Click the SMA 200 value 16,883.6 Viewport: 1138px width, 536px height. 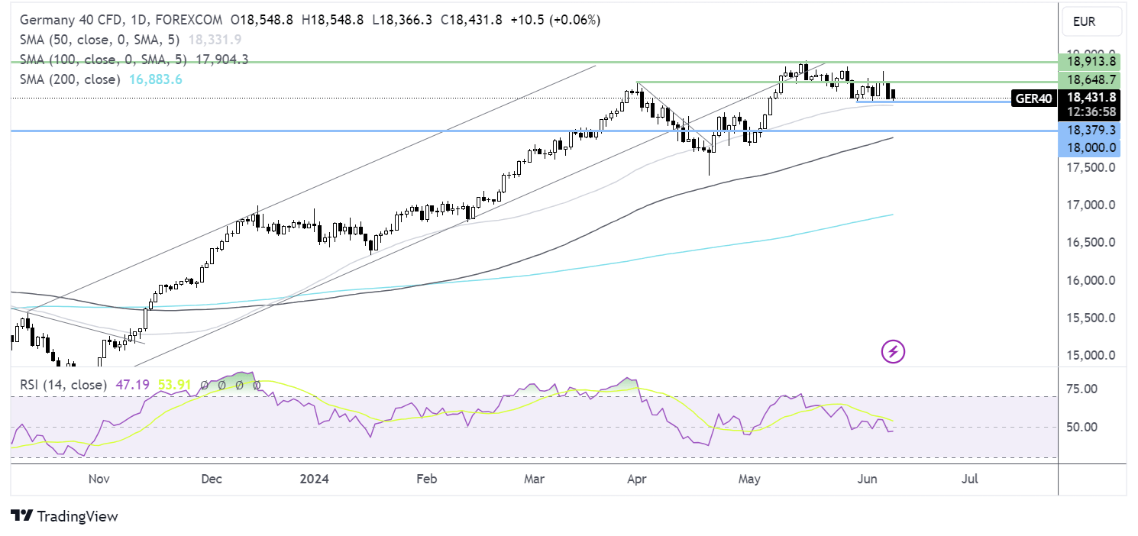coord(154,79)
